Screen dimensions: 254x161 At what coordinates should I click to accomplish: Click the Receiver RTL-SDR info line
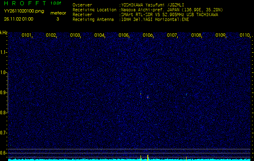tap(145, 14)
